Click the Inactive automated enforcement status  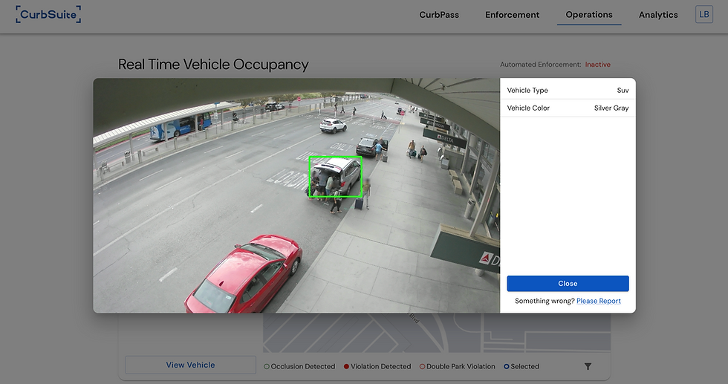(x=597, y=65)
